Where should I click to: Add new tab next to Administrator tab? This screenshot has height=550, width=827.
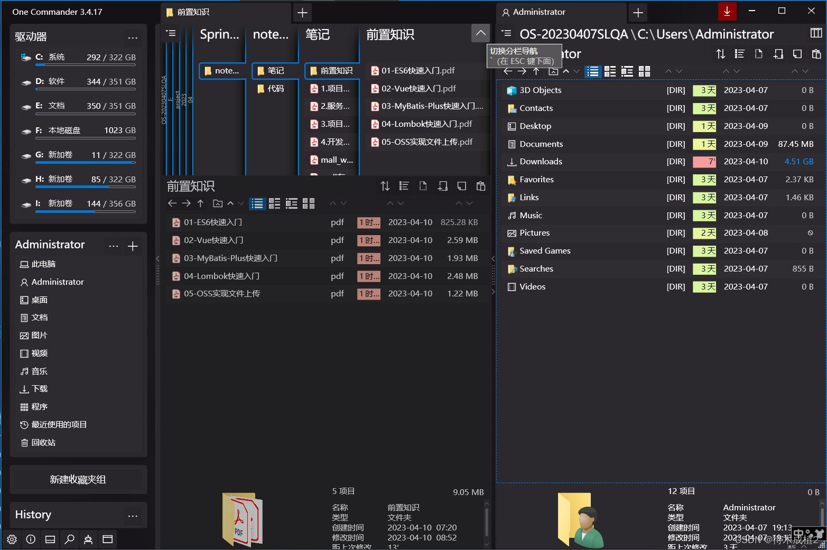[638, 12]
